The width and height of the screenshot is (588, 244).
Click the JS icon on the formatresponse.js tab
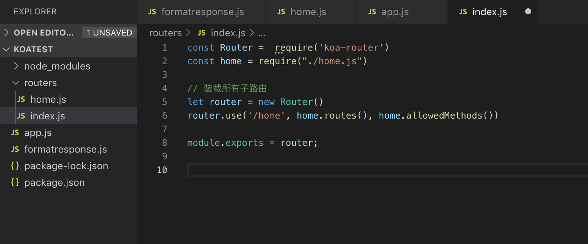[x=152, y=12]
